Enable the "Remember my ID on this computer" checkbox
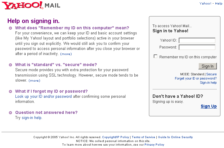The image size is (224, 148). tap(155, 57)
